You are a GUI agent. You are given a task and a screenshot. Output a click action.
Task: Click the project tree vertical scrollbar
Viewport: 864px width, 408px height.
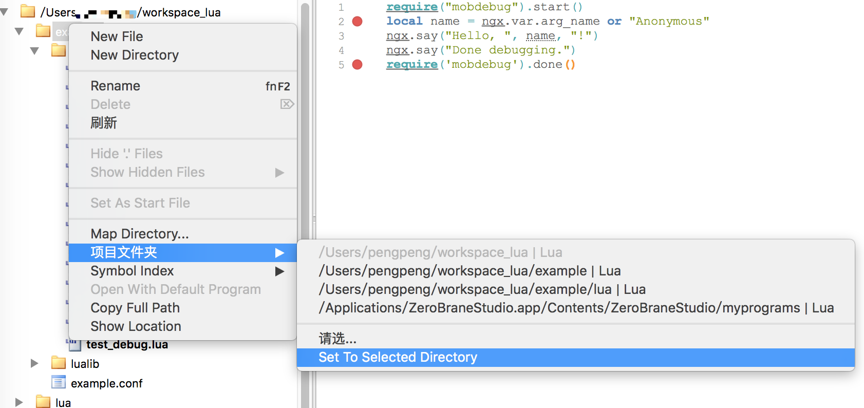305,206
